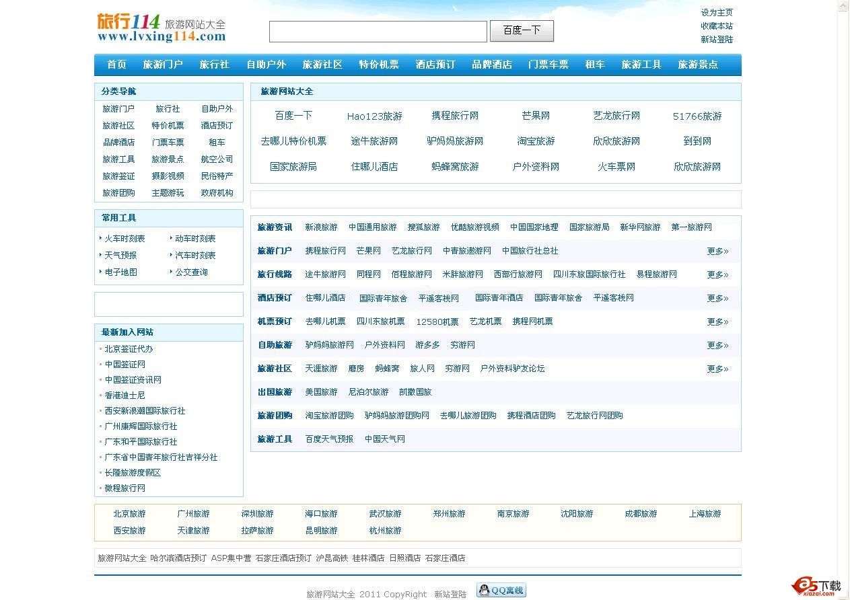Image resolution: width=850 pixels, height=600 pixels.
Task: Open 酒店预订 in the top navigation bar
Action: pos(435,65)
